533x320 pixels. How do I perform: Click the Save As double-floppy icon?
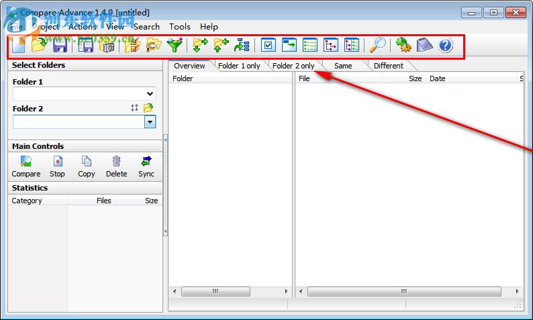tap(86, 45)
